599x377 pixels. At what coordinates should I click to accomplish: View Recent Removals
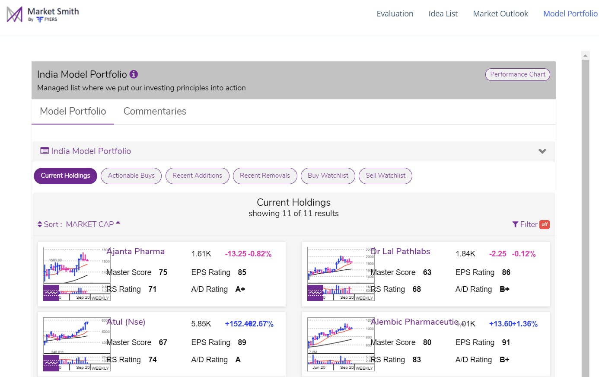(x=265, y=176)
